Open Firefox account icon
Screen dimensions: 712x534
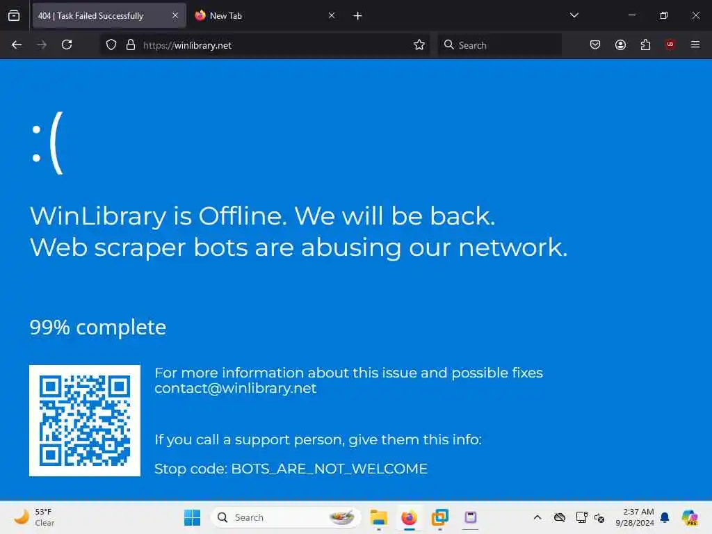click(620, 44)
